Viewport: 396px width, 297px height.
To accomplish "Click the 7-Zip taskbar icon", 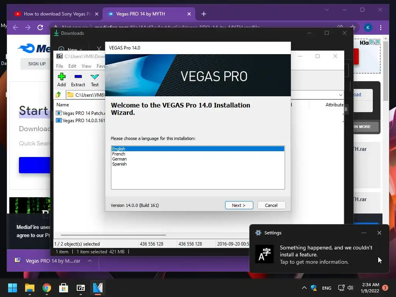I will (x=80, y=288).
